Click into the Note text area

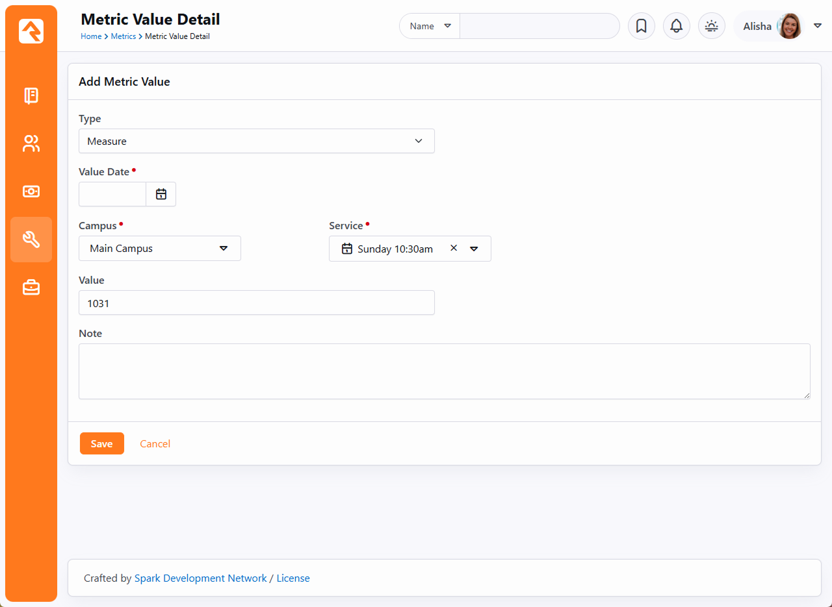coord(444,371)
